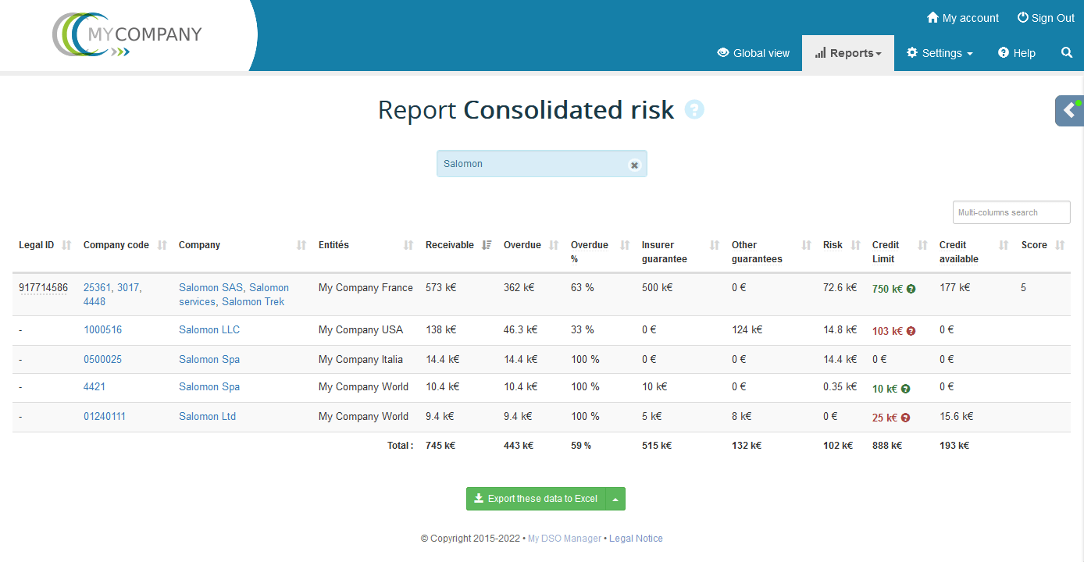This screenshot has width=1084, height=562.
Task: Go to Global view
Action: pos(753,53)
